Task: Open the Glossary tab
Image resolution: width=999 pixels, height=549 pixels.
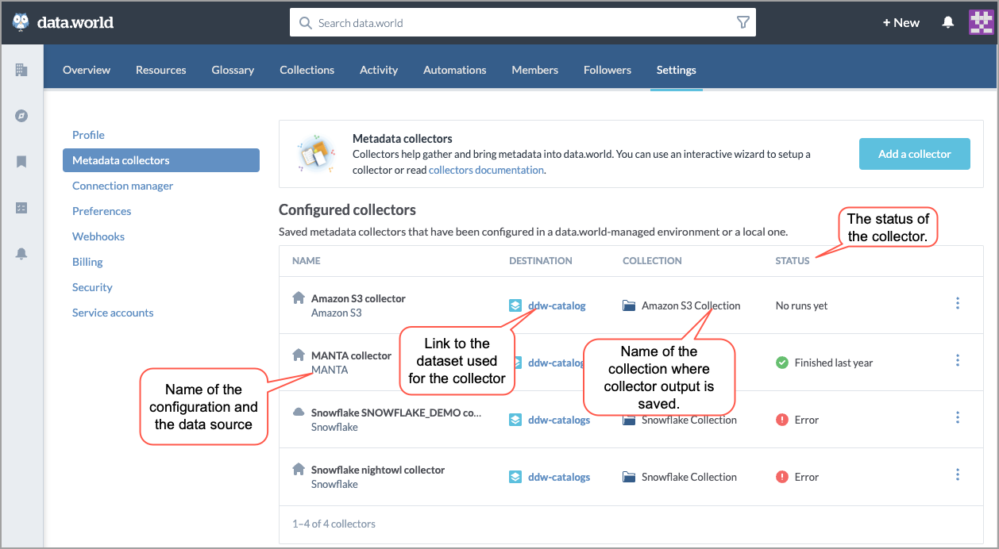Action: [x=232, y=70]
